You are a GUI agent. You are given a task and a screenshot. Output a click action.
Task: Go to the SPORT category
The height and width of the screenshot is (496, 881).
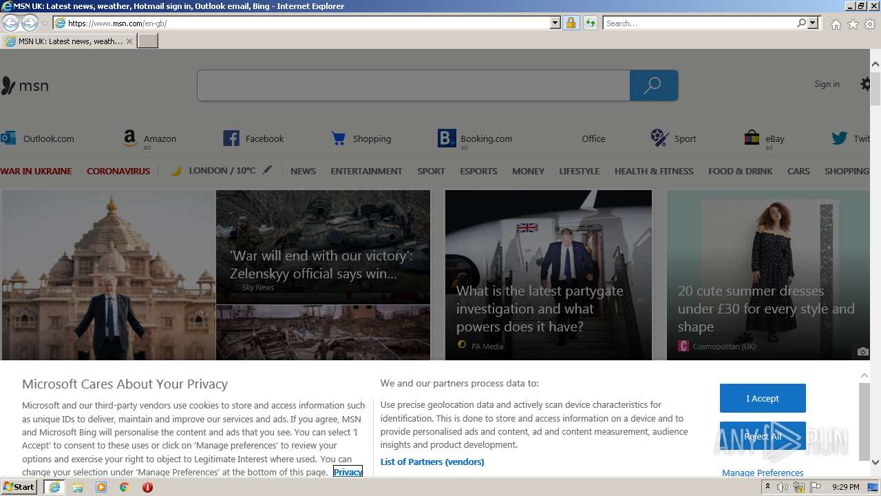pyautogui.click(x=431, y=171)
